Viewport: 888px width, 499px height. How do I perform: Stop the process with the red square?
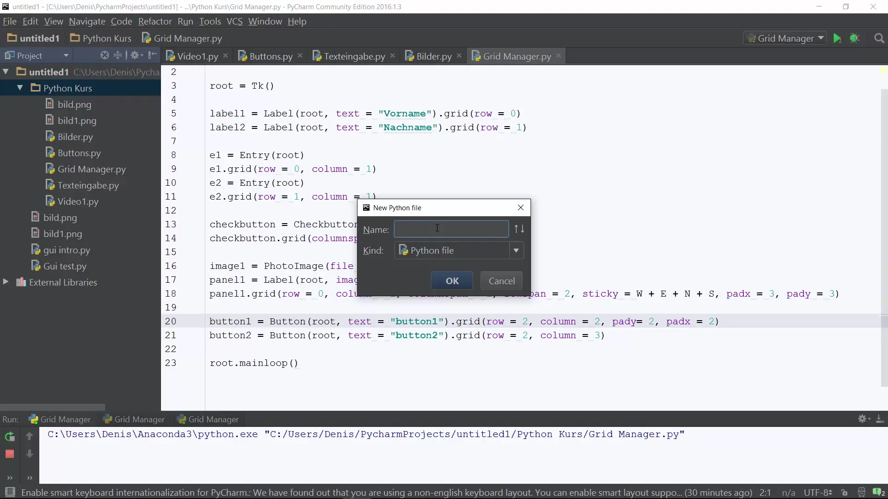click(x=10, y=454)
